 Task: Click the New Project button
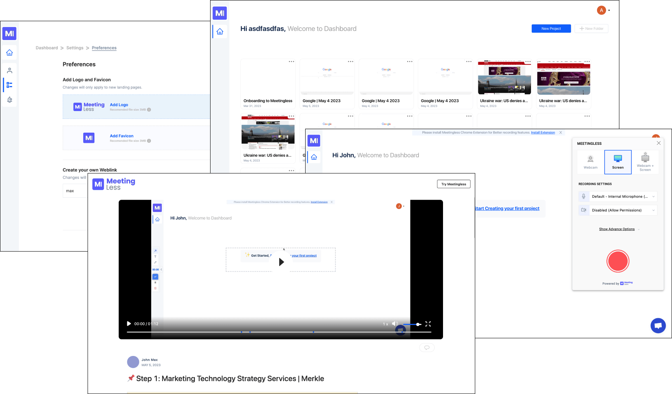(x=551, y=29)
